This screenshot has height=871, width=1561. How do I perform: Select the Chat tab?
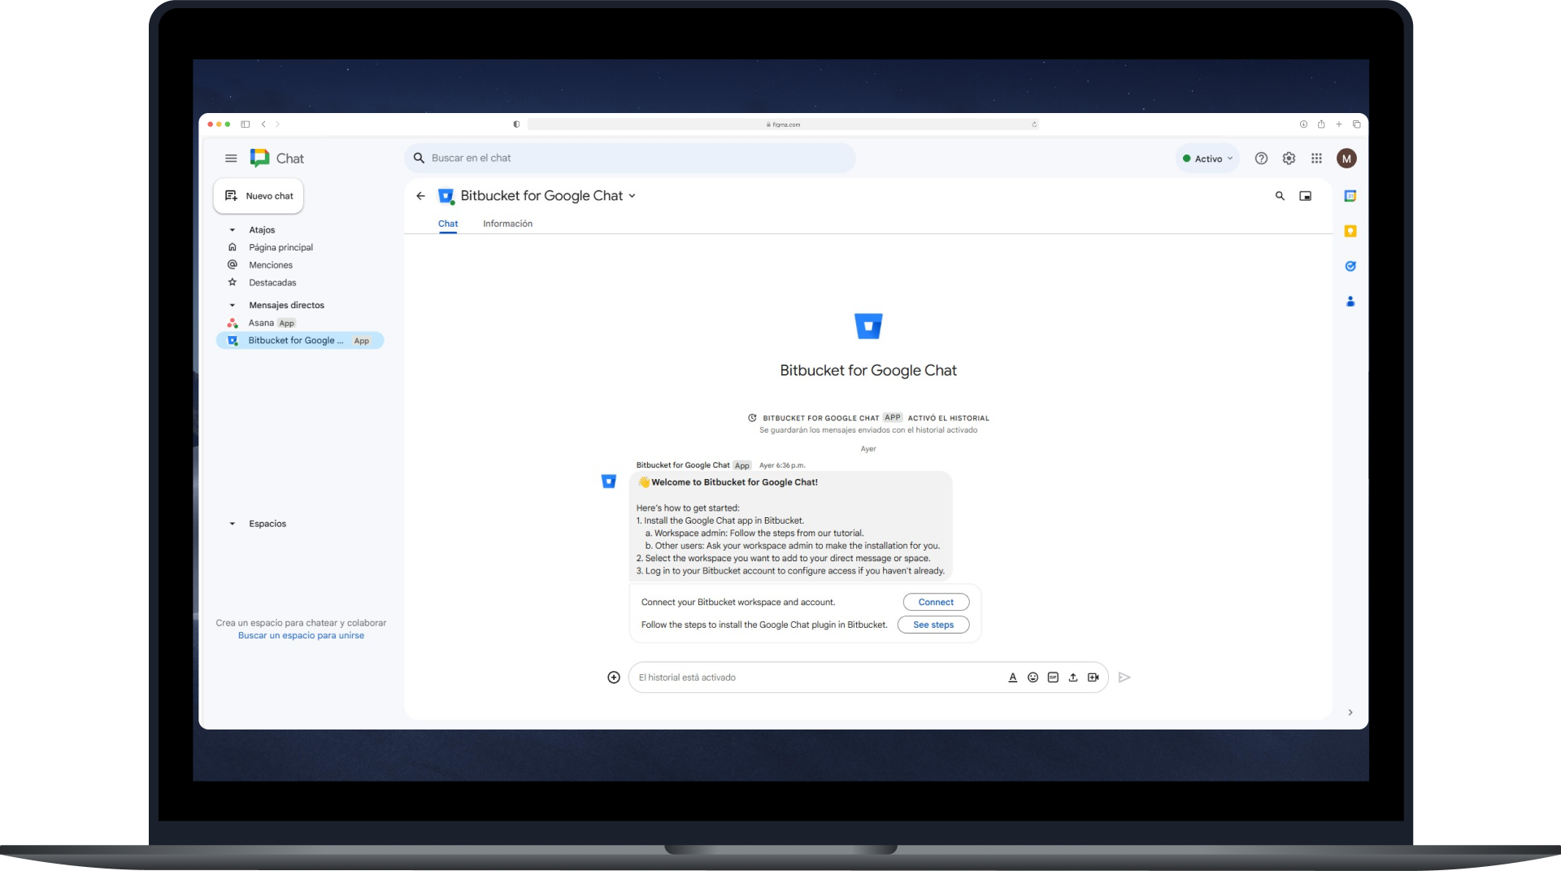[448, 224]
